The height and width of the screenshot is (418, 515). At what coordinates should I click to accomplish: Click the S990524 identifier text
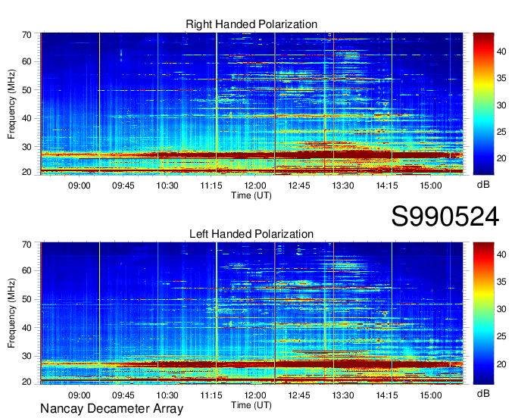coord(445,217)
